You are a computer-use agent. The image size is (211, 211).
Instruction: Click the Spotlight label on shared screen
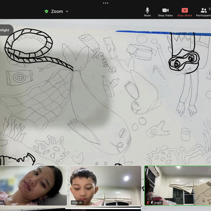5,30
